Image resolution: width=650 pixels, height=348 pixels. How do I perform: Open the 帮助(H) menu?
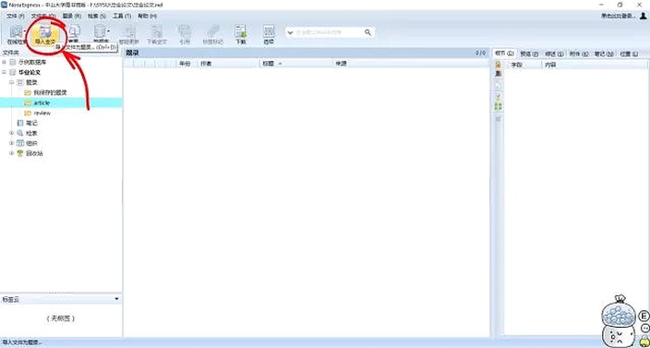[x=147, y=16]
